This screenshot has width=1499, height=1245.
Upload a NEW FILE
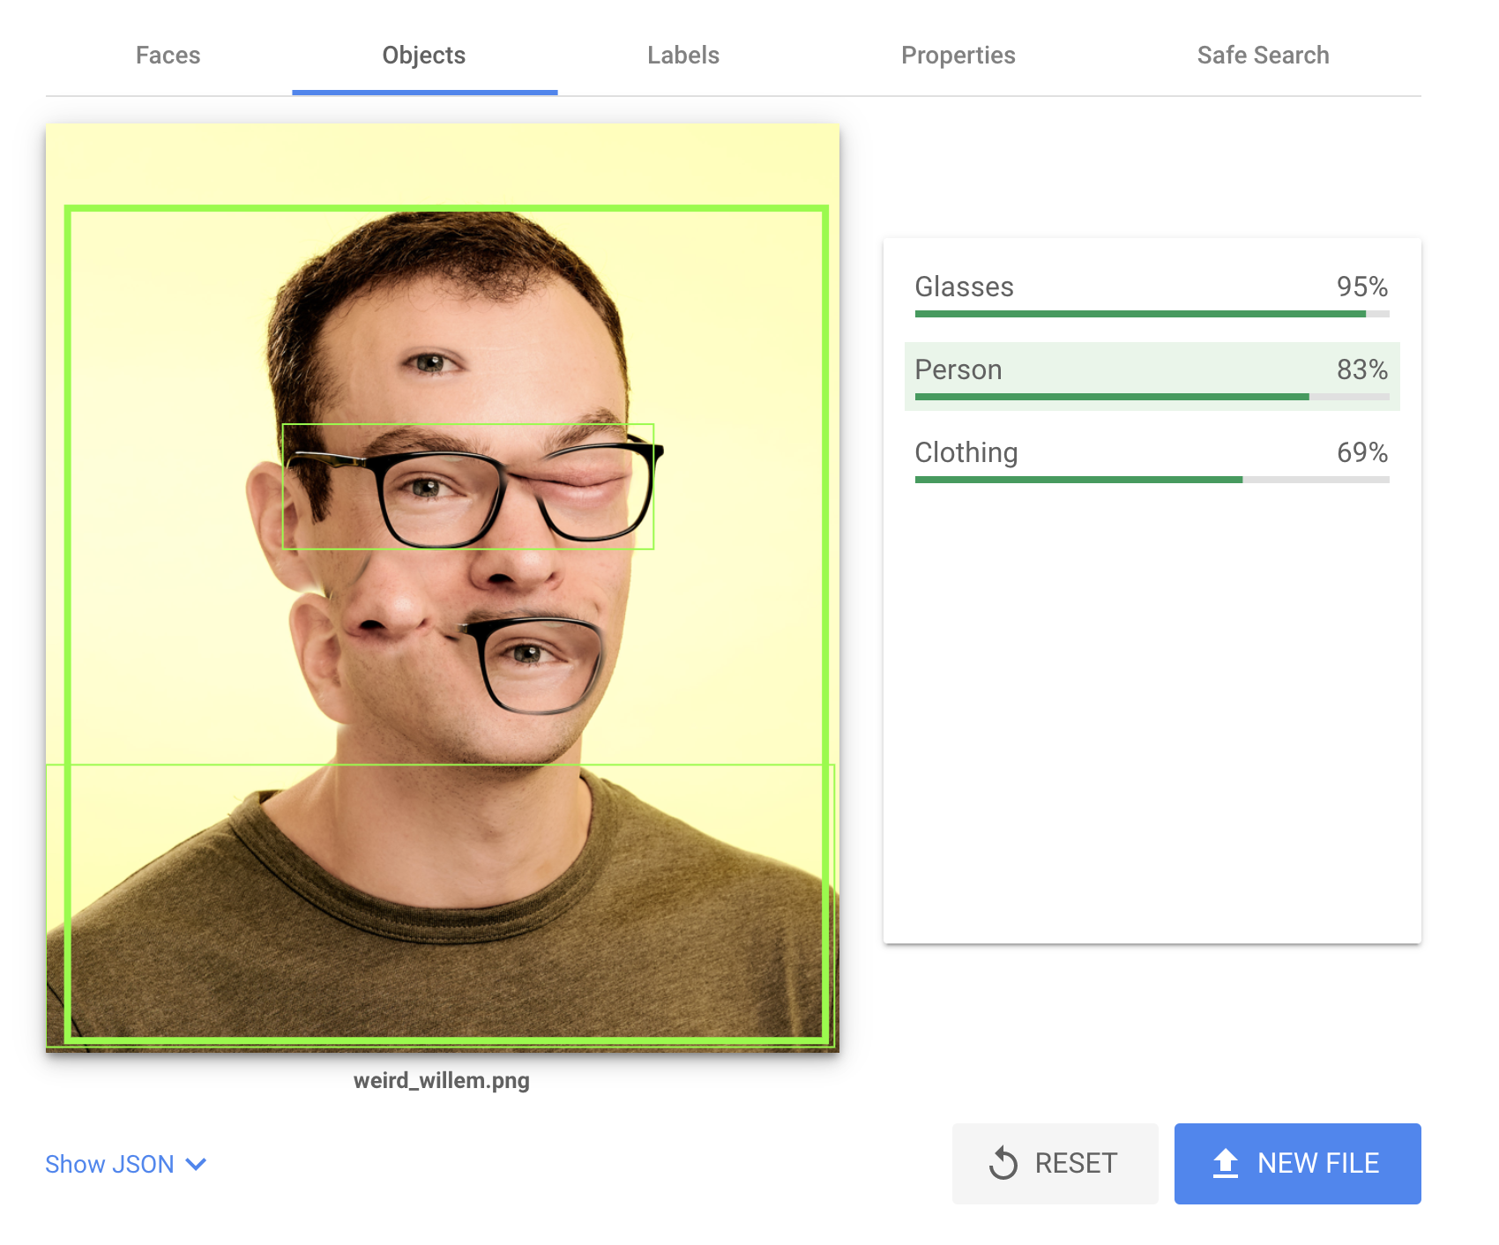click(x=1297, y=1163)
